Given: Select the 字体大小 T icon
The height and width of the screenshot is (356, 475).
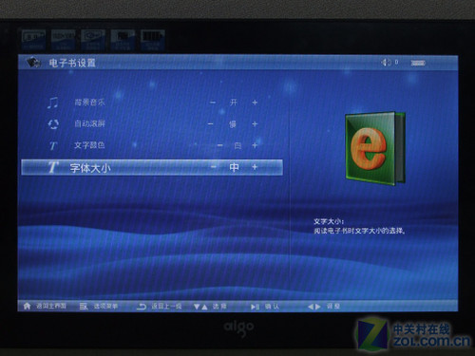Looking at the screenshot, I should pyautogui.click(x=53, y=167).
